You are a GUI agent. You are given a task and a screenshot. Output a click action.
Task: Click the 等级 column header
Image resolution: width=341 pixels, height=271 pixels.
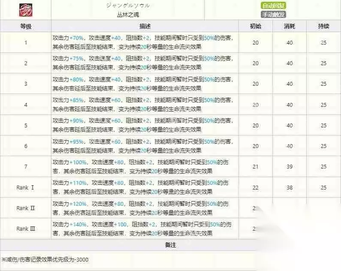pyautogui.click(x=26, y=26)
